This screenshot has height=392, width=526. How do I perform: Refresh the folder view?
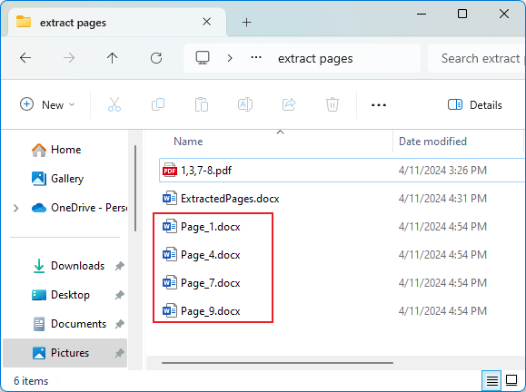[x=156, y=58]
